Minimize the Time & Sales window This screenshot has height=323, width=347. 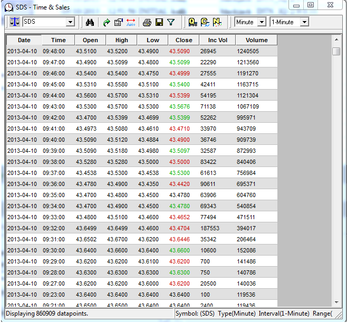pos(296,5)
